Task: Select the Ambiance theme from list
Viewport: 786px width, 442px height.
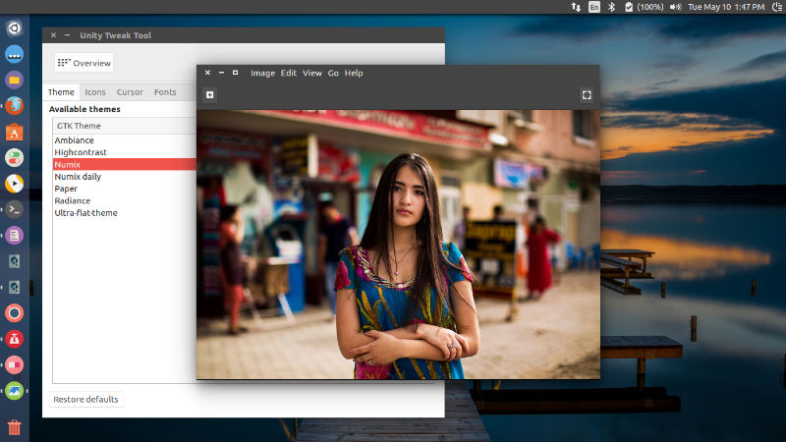Action: pyautogui.click(x=75, y=140)
